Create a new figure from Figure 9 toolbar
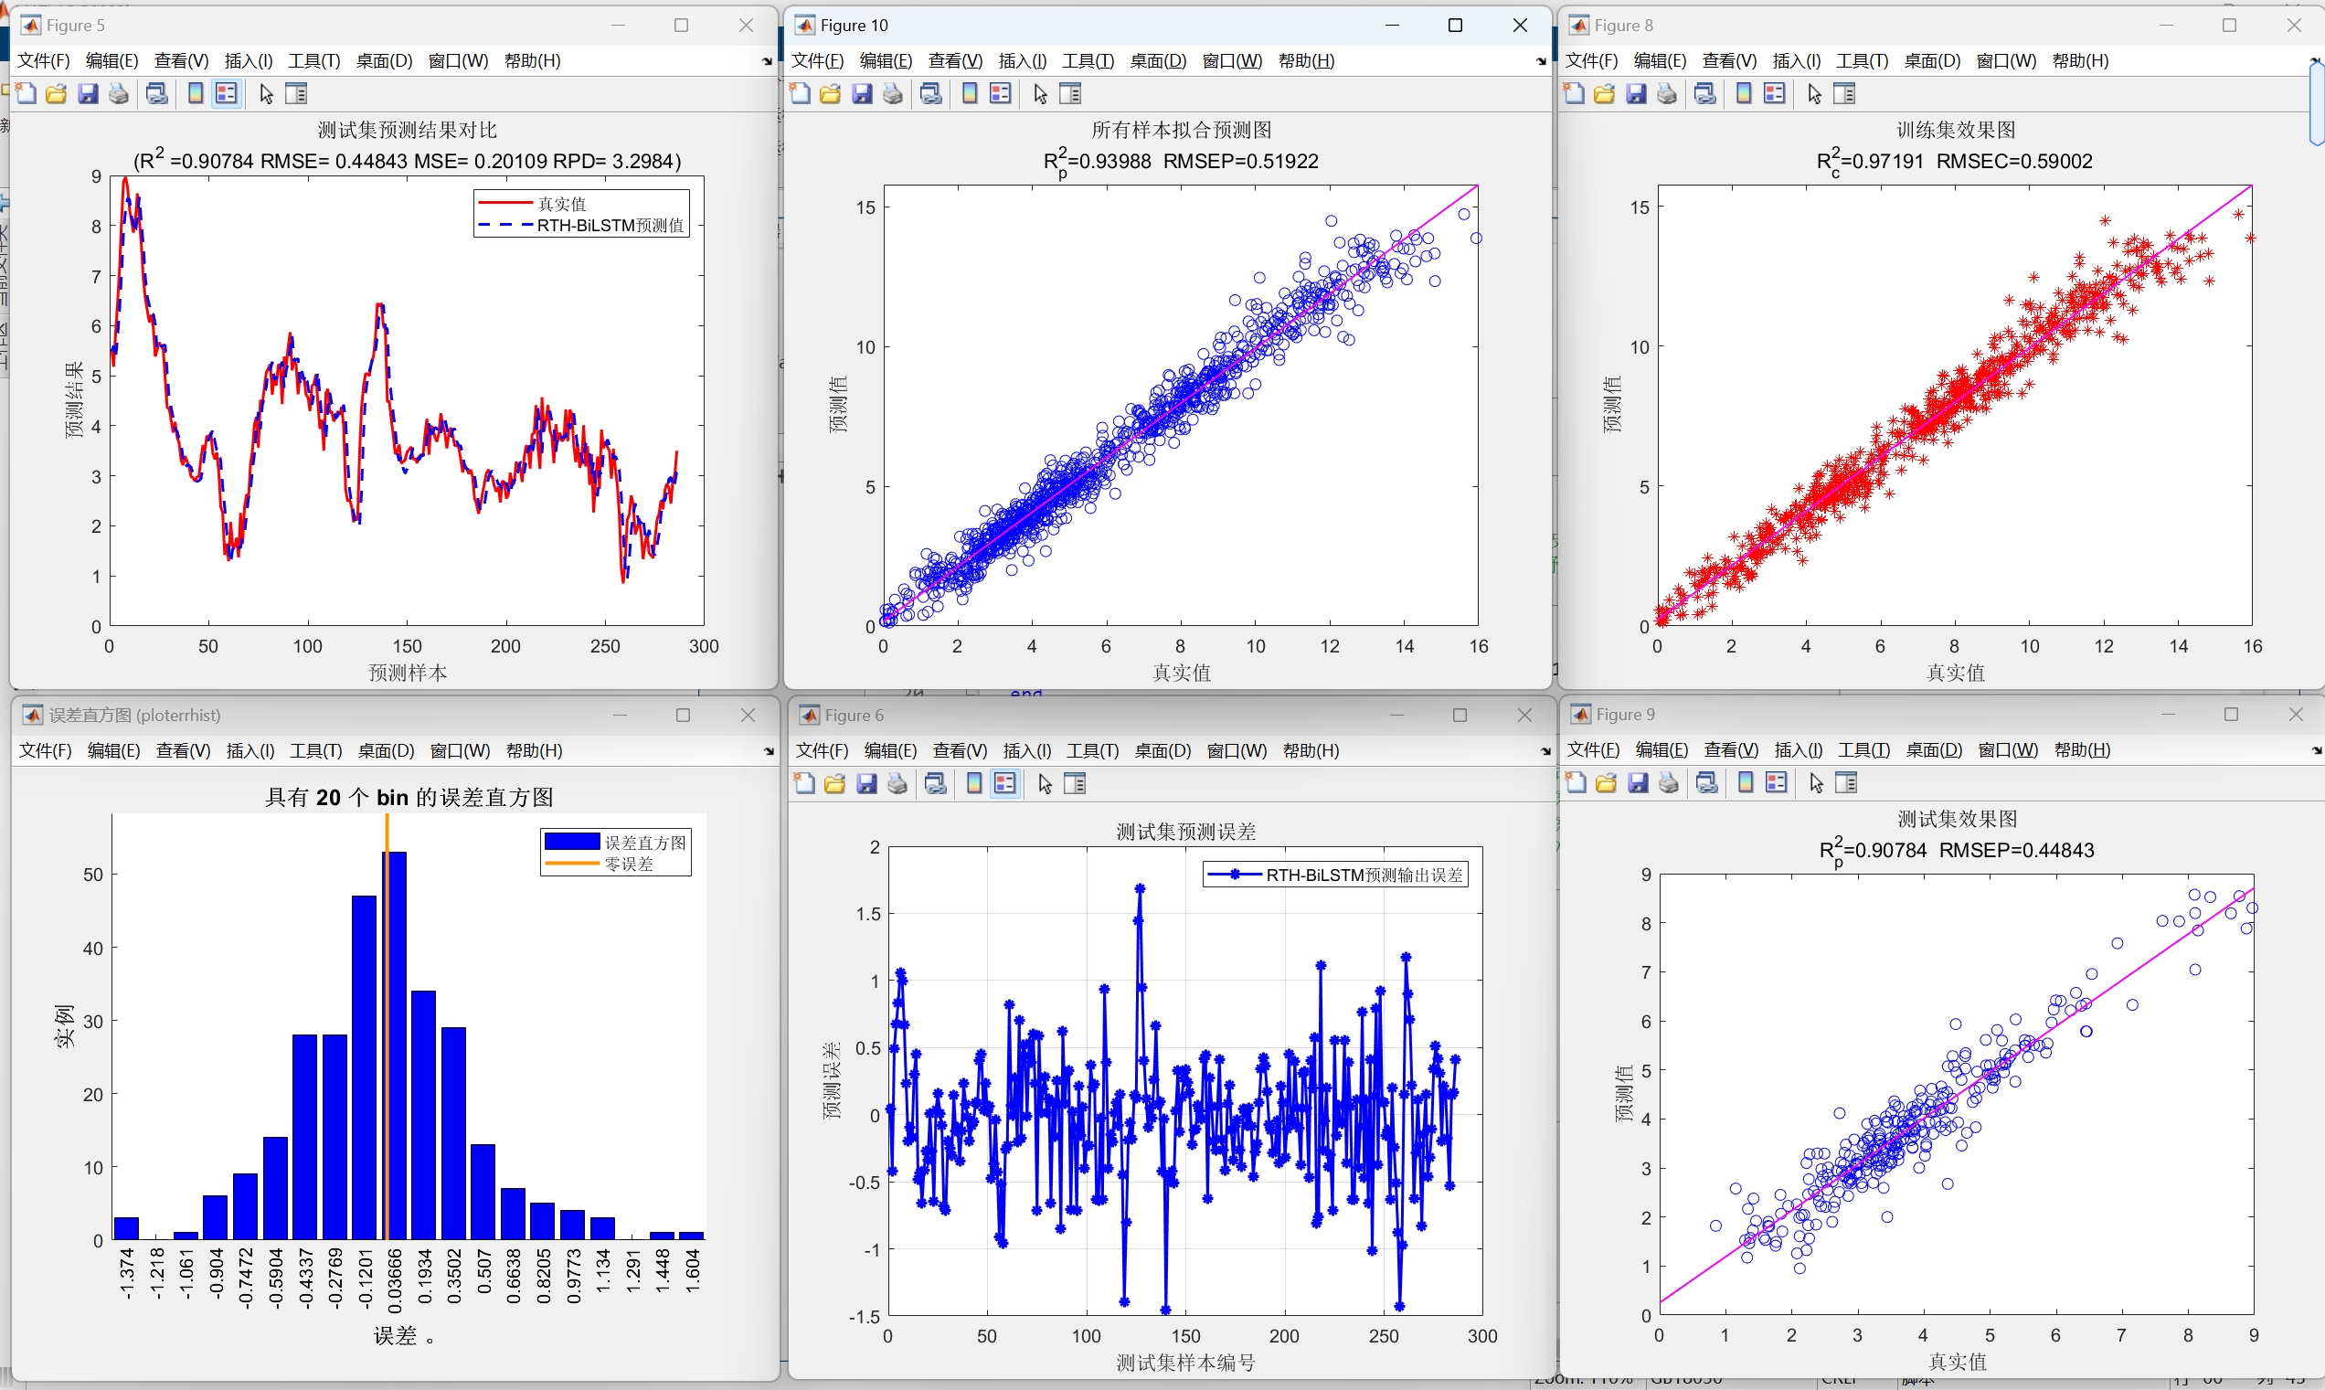Image resolution: width=2325 pixels, height=1390 pixels. click(1575, 782)
